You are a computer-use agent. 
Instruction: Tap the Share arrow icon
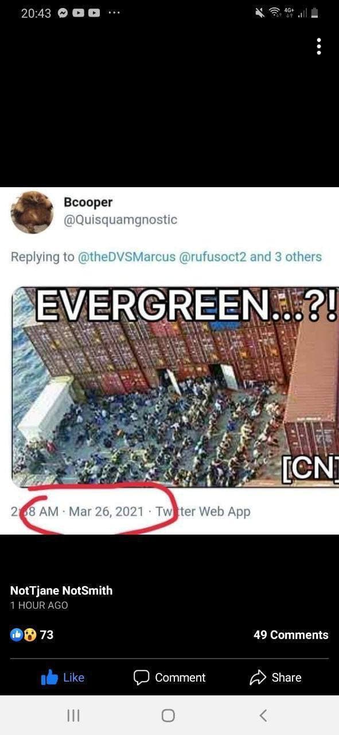(x=258, y=678)
